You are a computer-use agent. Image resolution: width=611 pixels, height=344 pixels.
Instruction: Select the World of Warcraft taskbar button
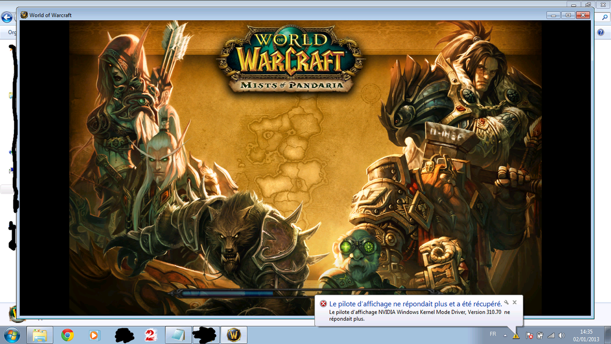233,335
